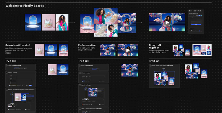Play the large video of woman with bubble clouds
This screenshot has width=222, height=113.
coord(167,22)
